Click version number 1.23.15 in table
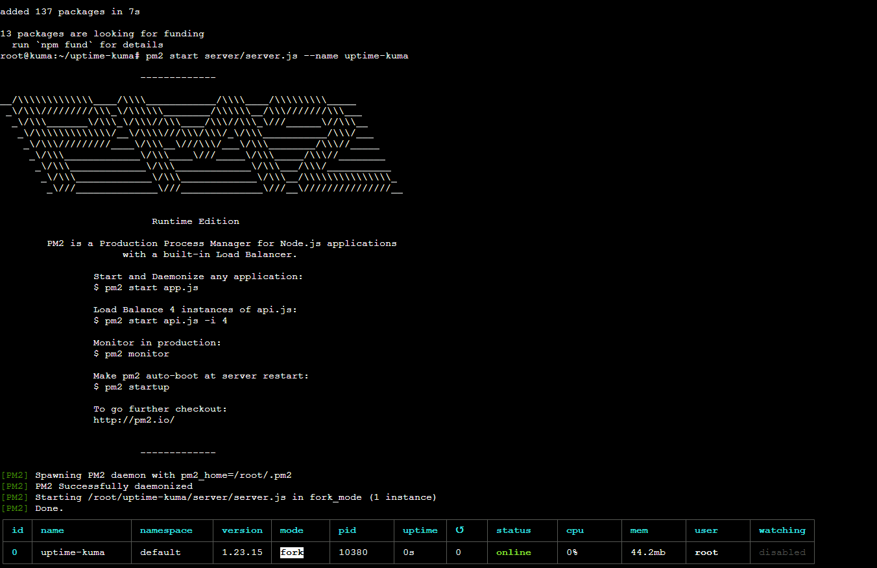This screenshot has height=568, width=877. click(242, 552)
